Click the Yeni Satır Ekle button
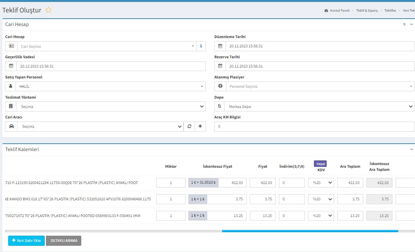This screenshot has width=415, height=252. (26, 241)
